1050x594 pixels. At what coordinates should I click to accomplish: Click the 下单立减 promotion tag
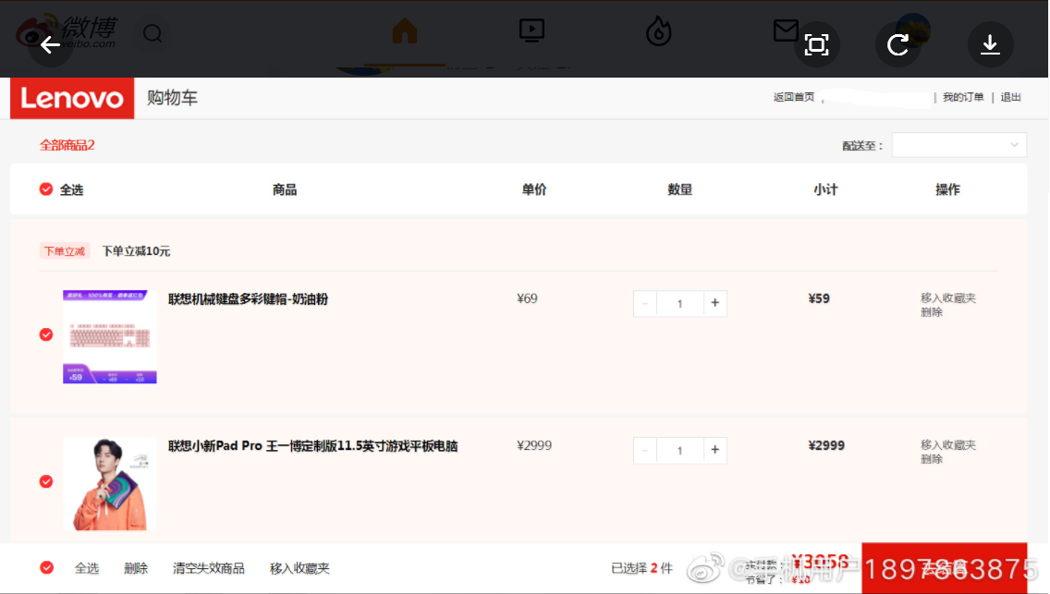pos(65,251)
